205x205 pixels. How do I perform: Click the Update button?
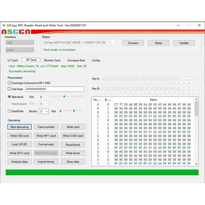tap(184, 43)
